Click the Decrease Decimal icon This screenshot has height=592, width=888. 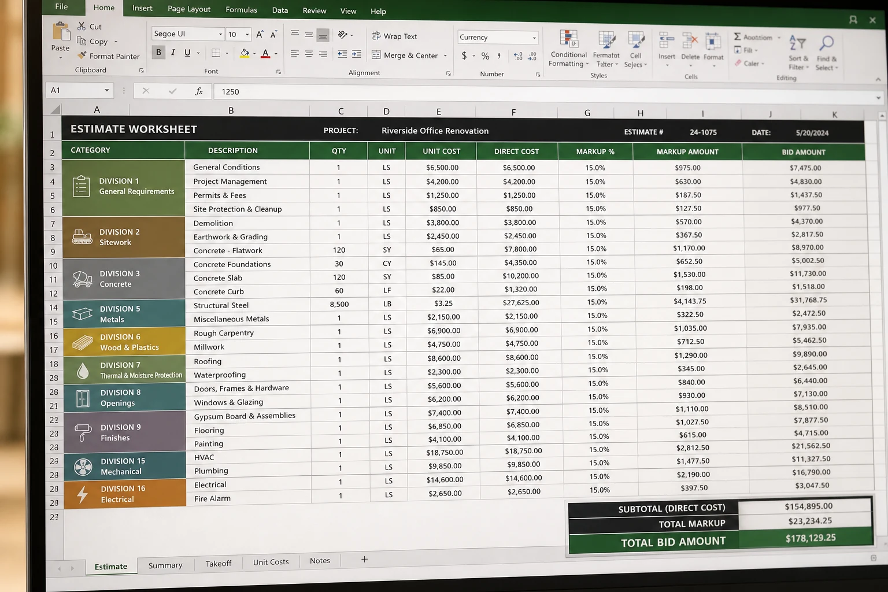pos(532,56)
